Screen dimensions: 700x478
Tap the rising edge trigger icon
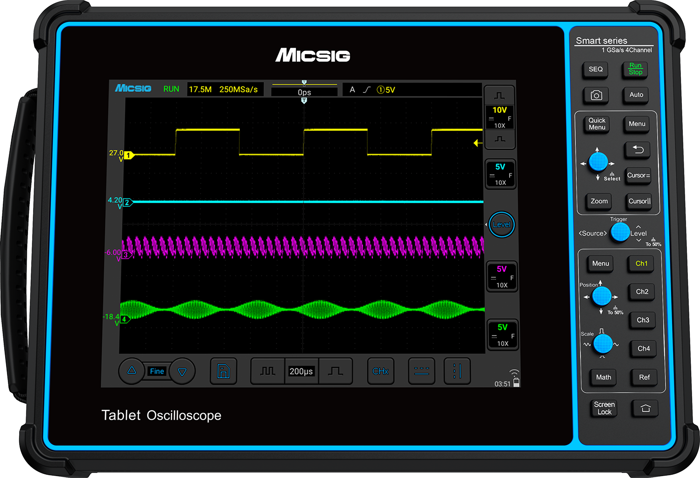367,90
